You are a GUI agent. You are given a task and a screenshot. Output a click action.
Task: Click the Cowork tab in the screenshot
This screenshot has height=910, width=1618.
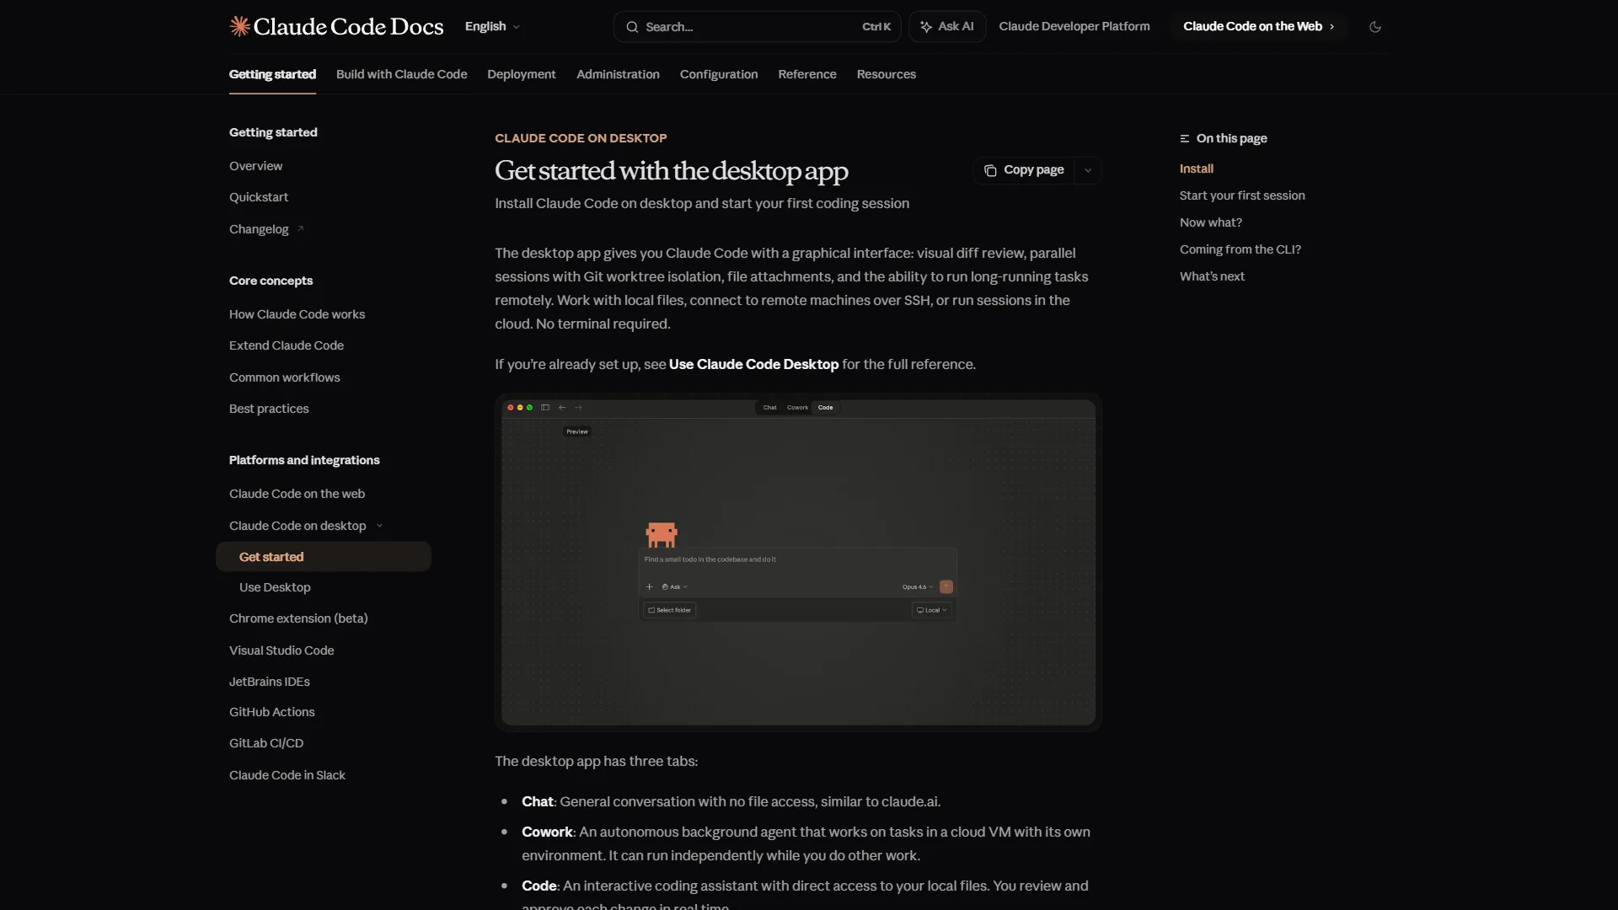[x=797, y=408]
